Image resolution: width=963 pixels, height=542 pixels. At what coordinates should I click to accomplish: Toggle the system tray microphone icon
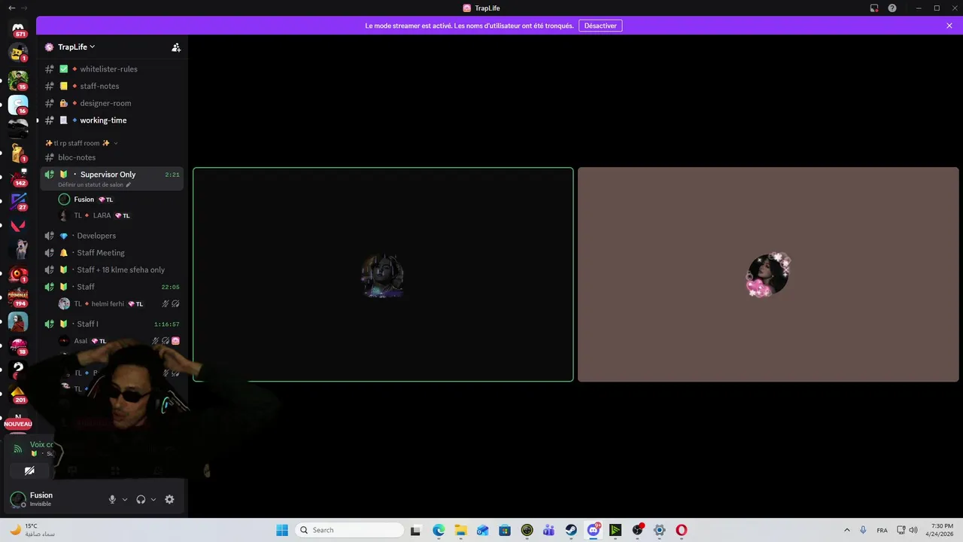pos(863,530)
